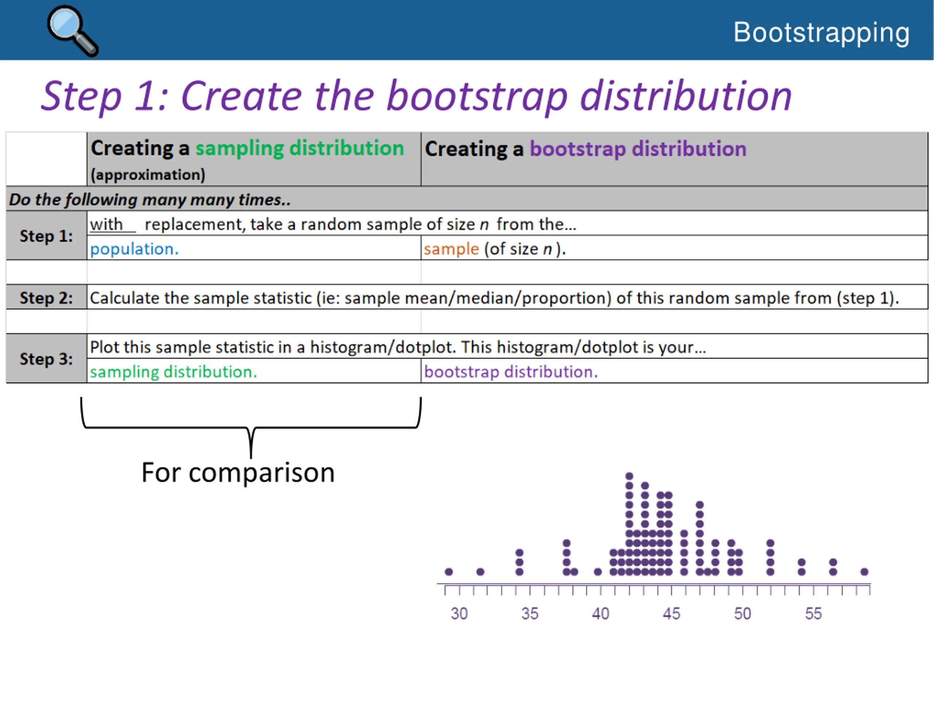This screenshot has height=701, width=934.
Task: Click axis label 50 on dotplot
Action: coord(743,613)
